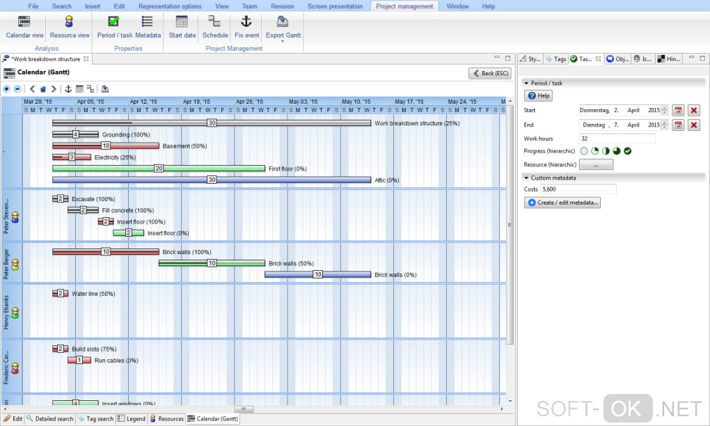710x426 pixels.
Task: Switch to the Styles panel tab
Action: point(530,59)
